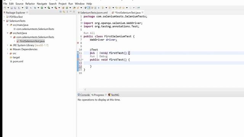Open the Navigate menu
The width and height of the screenshot is (244, 137).
42,3
